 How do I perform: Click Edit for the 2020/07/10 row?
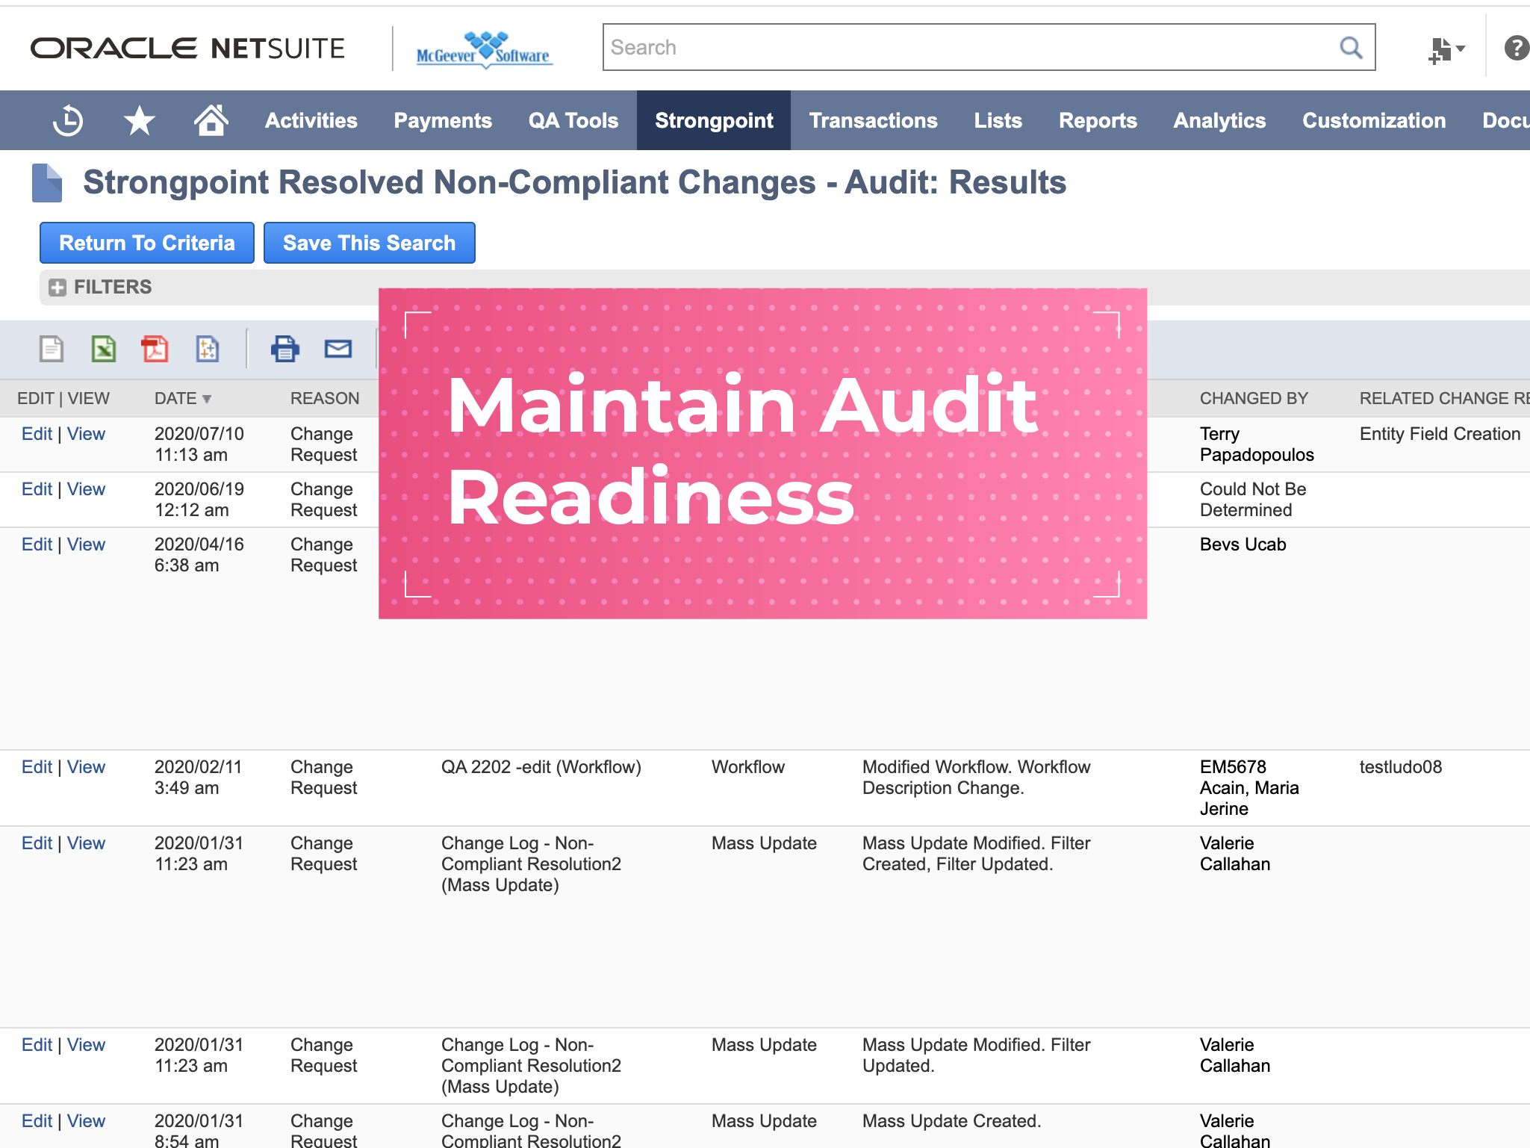(x=37, y=434)
